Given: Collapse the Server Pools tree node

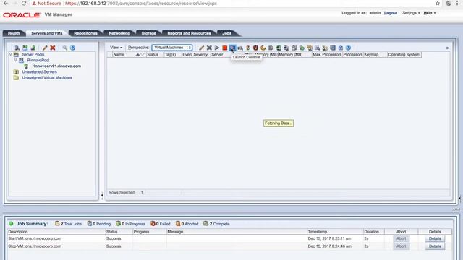Looking at the screenshot, I should click(x=11, y=55).
